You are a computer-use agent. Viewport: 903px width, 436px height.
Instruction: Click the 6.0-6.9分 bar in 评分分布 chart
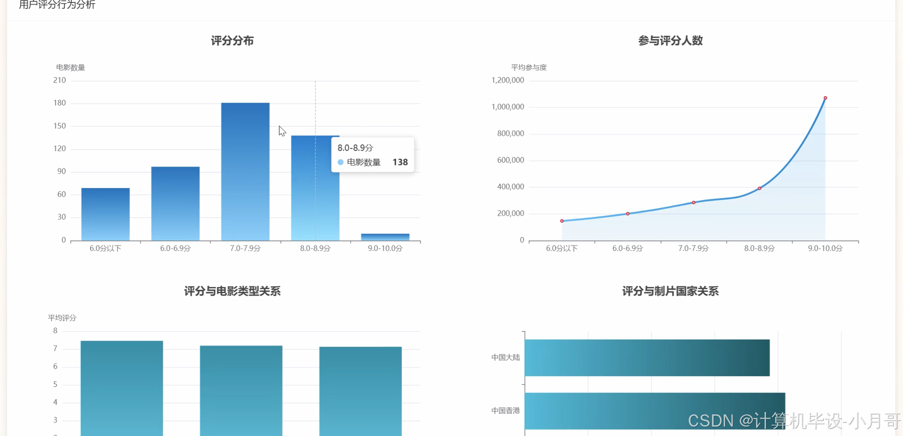(176, 204)
